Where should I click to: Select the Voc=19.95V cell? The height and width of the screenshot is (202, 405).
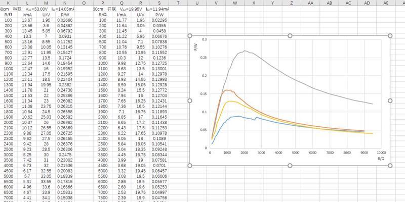131,9
